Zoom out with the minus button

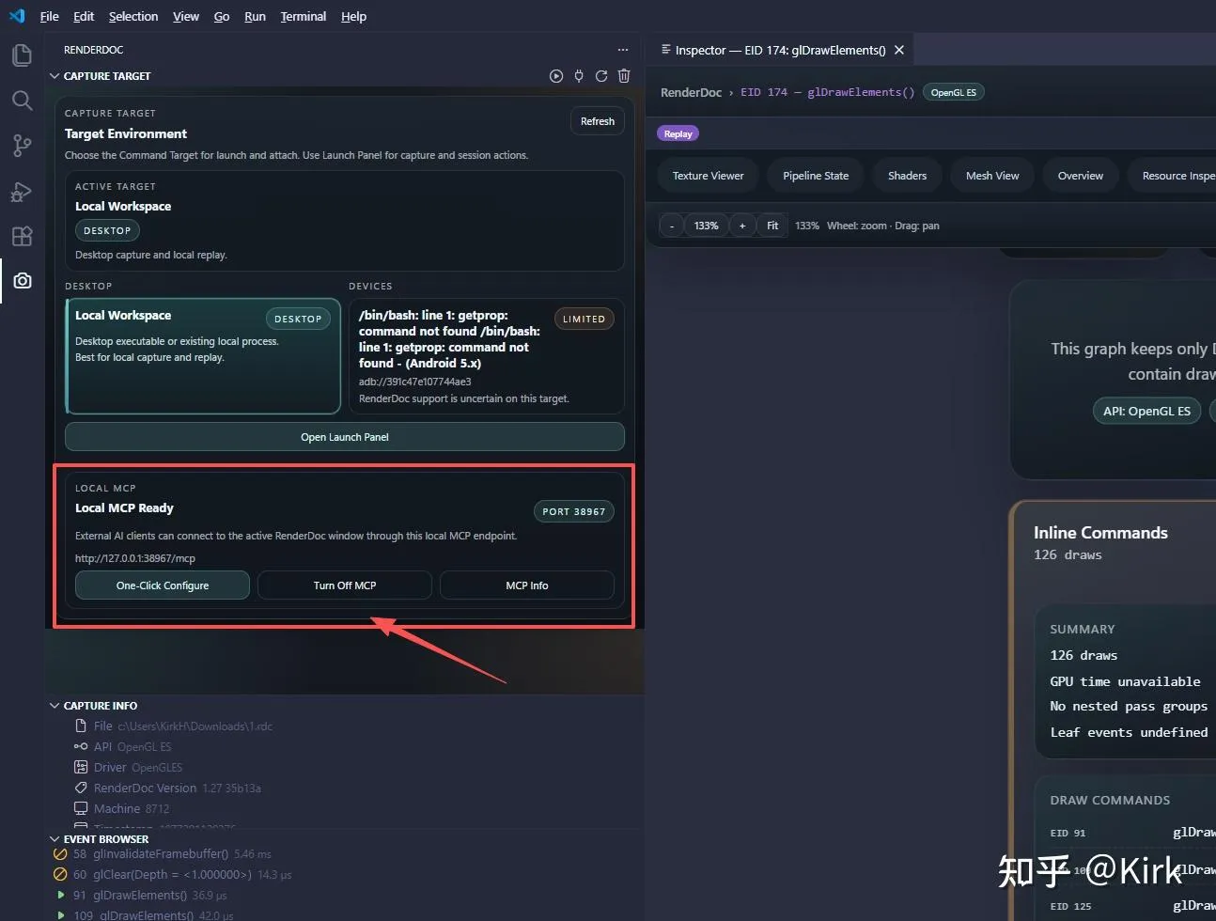pyautogui.click(x=672, y=226)
